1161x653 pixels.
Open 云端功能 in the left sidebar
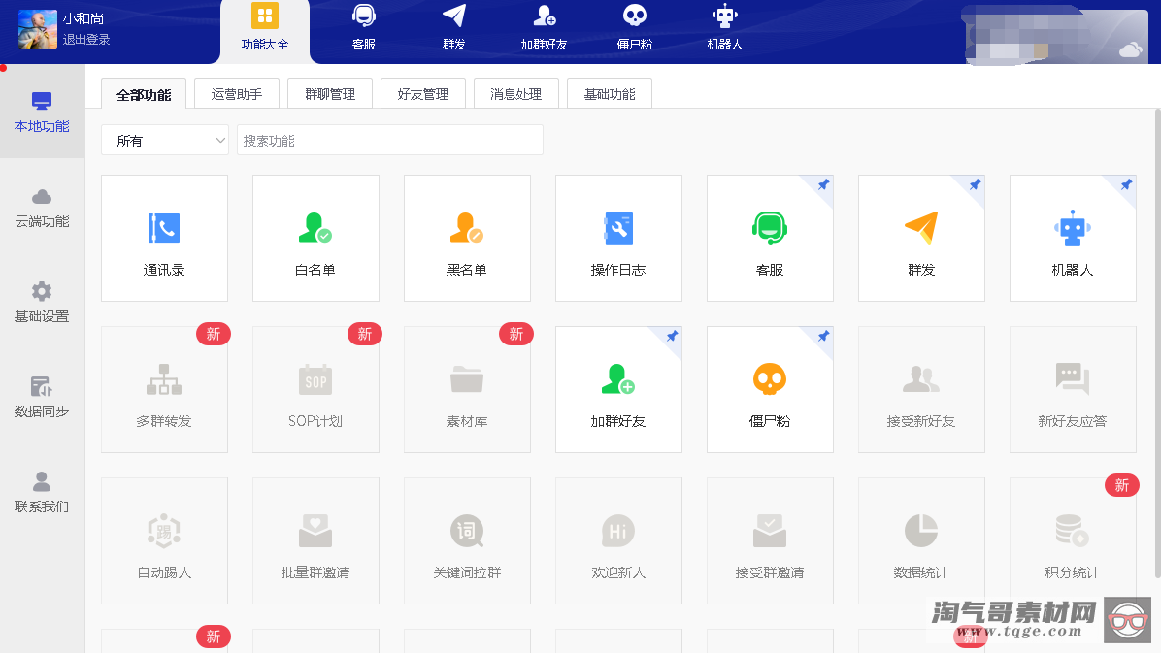[42, 208]
